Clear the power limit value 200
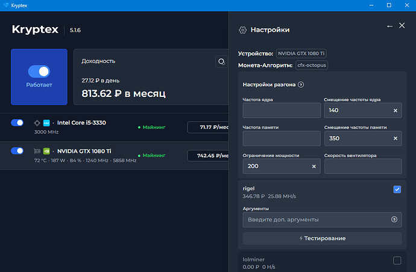The height and width of the screenshot is (272, 416). pyautogui.click(x=314, y=167)
